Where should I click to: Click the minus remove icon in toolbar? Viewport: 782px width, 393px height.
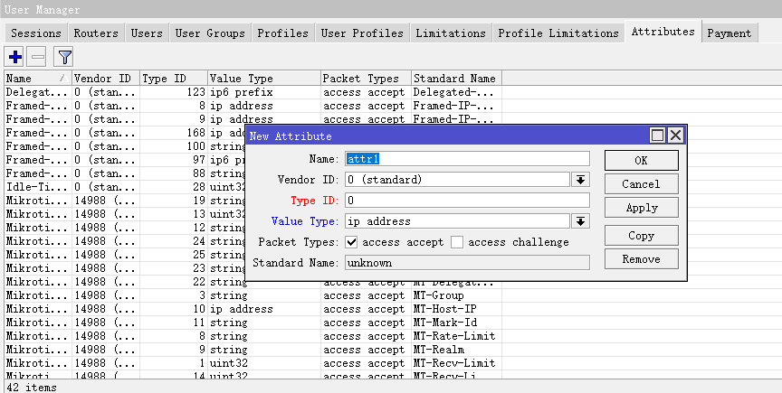point(37,57)
